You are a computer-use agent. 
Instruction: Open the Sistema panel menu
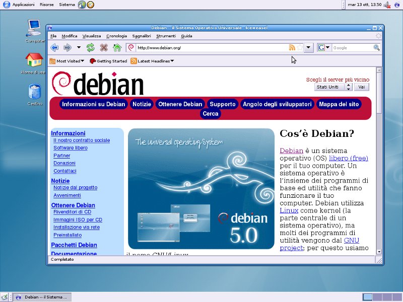tap(67, 5)
